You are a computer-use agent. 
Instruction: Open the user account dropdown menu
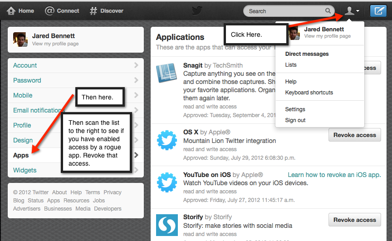pos(352,11)
